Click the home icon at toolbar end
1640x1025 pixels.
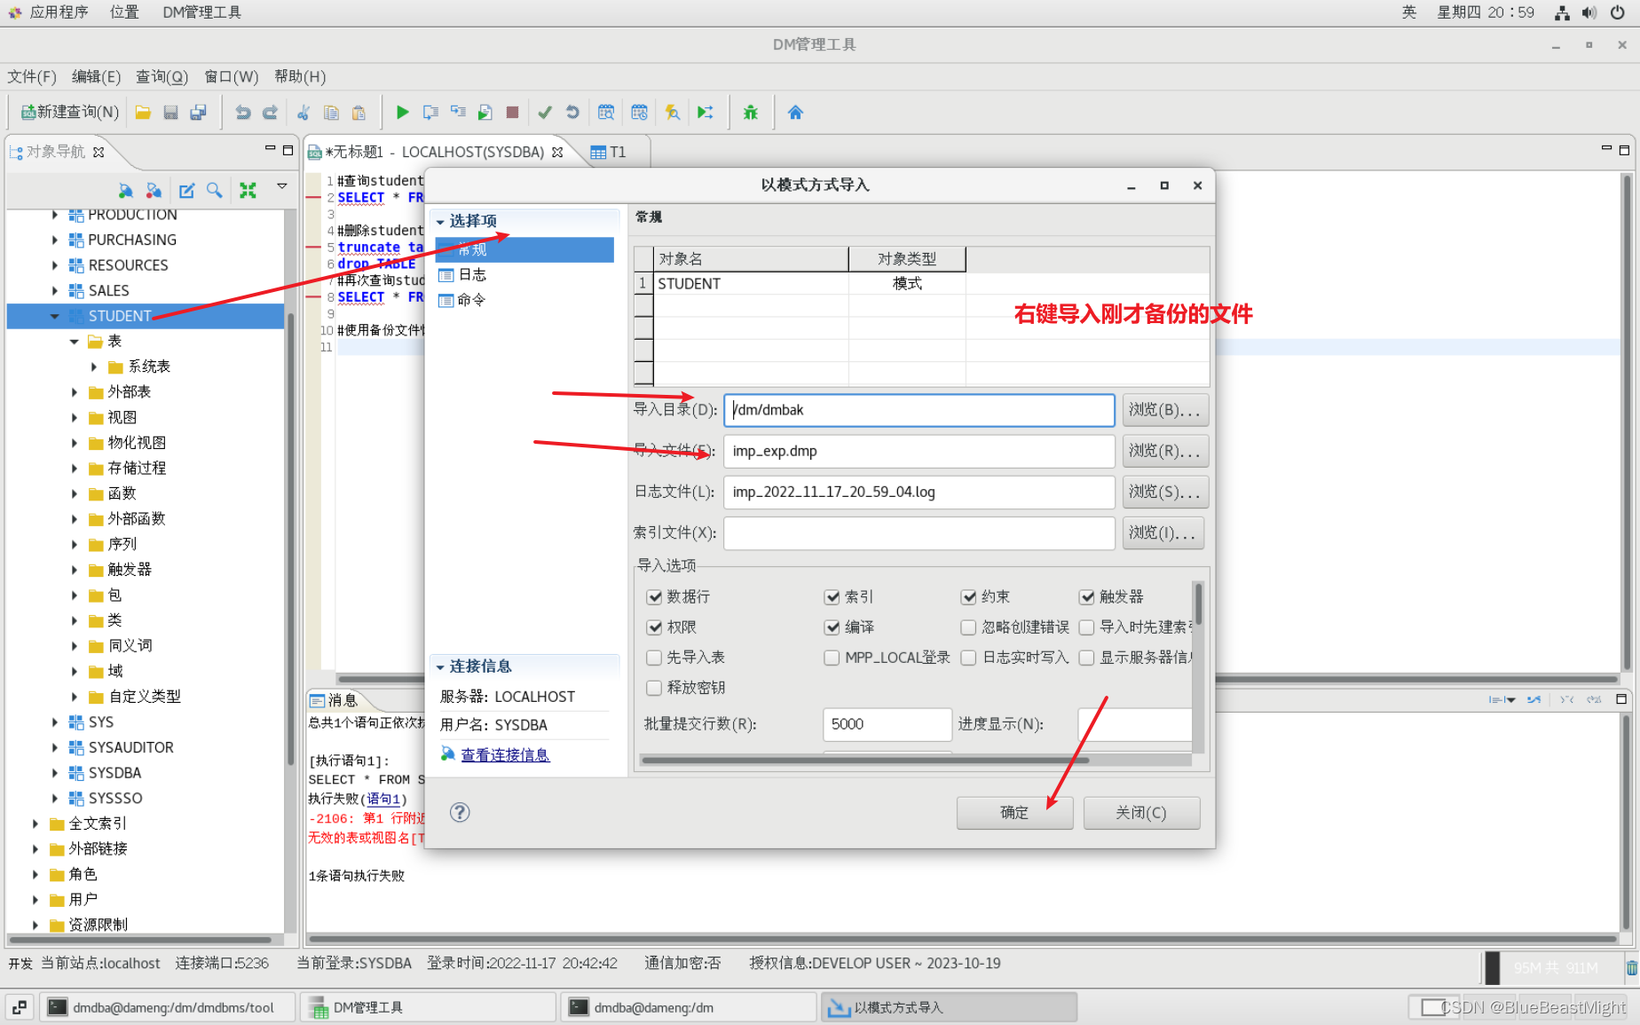tap(796, 112)
